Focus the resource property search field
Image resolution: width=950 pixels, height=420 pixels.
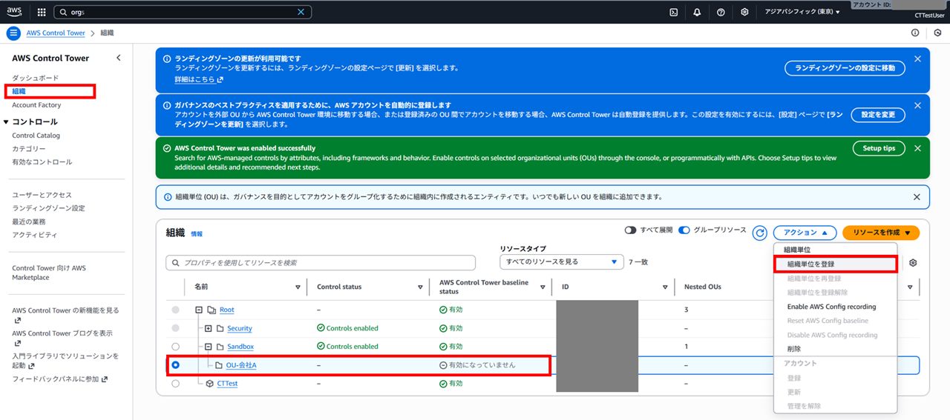coord(321,262)
